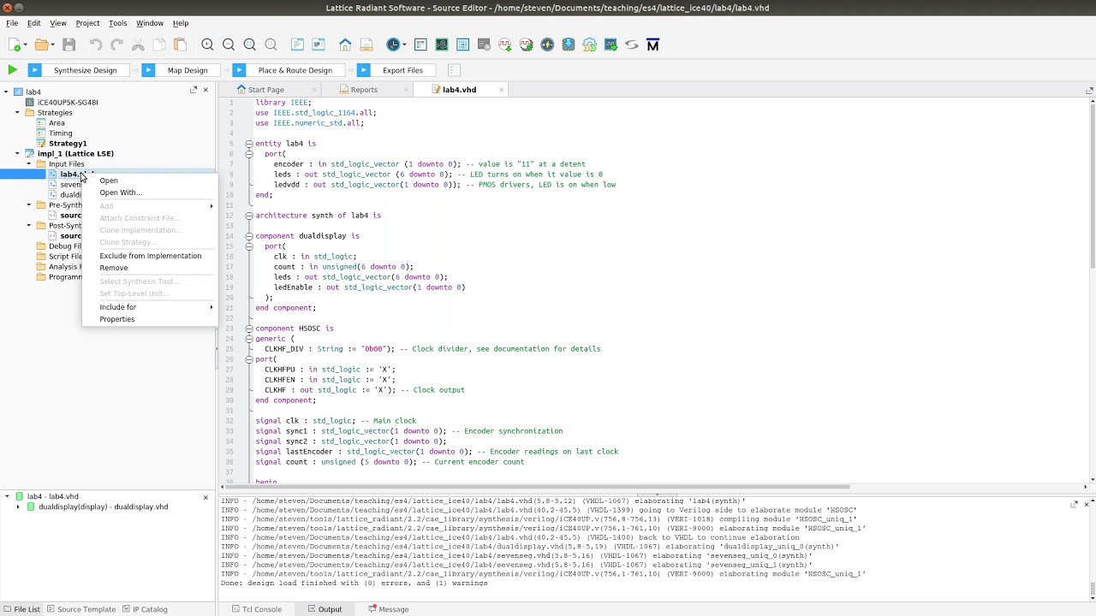Open the New file dropdown arrow
The image size is (1096, 616).
(x=25, y=45)
